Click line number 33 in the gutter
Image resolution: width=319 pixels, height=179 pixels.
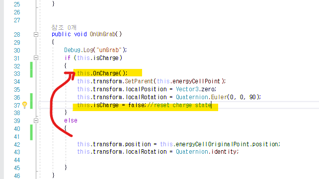(17, 74)
